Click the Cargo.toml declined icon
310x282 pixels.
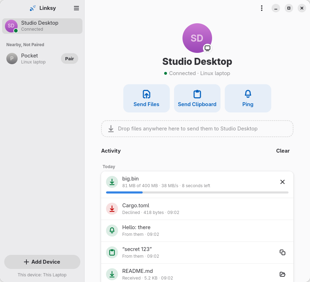[112, 209]
